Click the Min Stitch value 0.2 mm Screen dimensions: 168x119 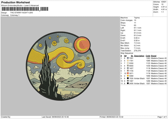click(x=137, y=46)
